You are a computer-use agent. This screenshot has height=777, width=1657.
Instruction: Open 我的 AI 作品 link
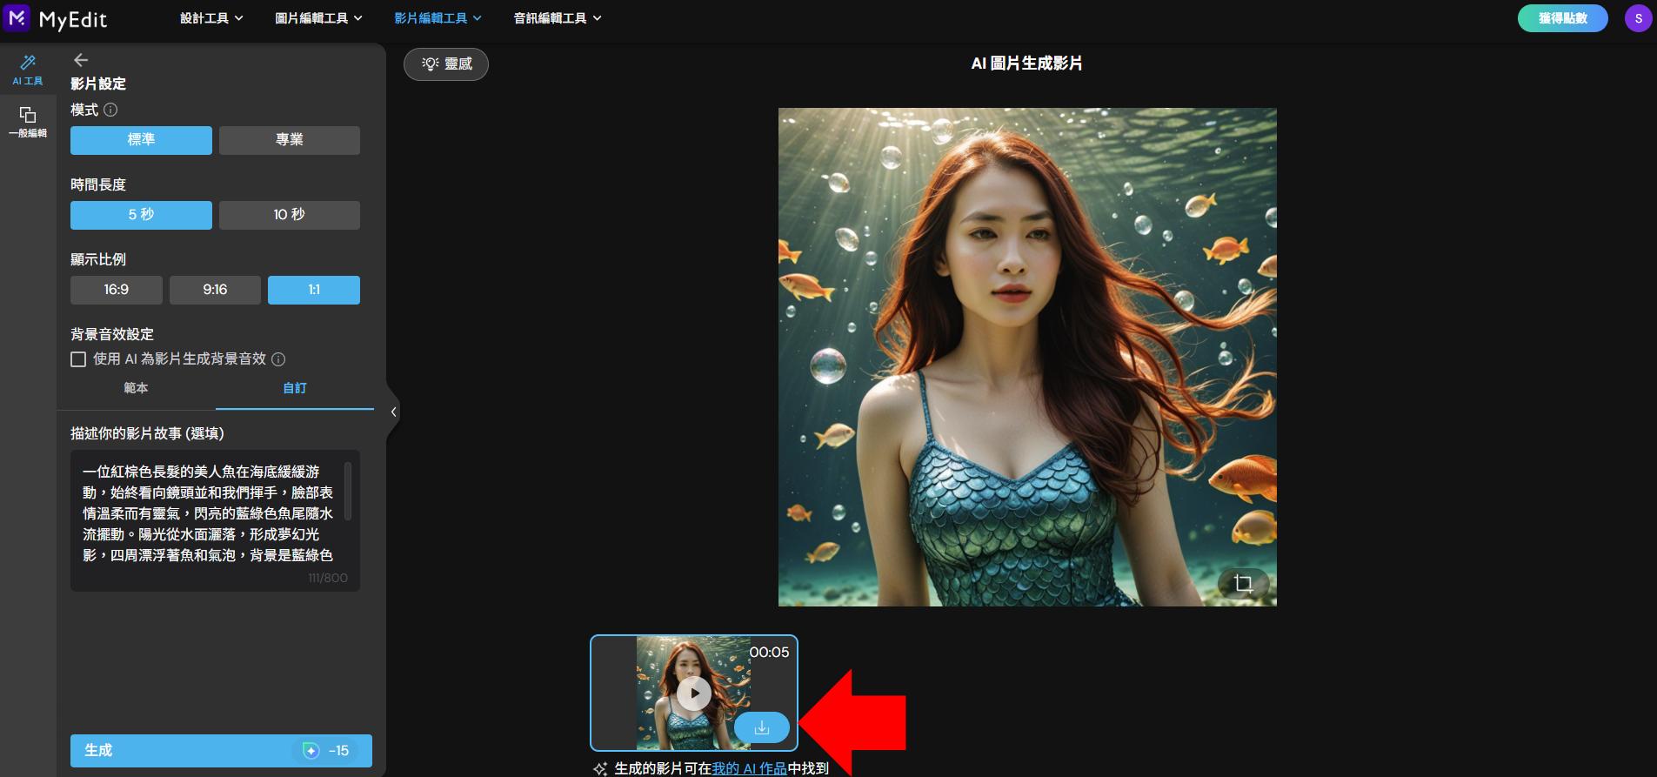(x=750, y=768)
